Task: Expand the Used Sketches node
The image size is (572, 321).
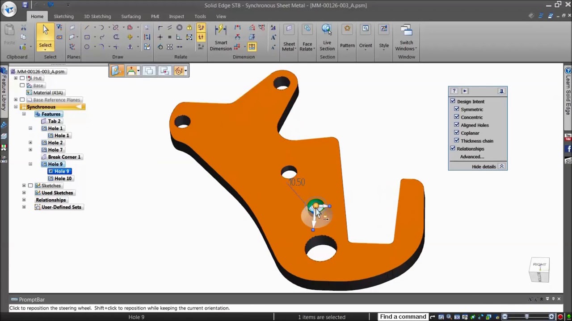Action: coord(24,193)
